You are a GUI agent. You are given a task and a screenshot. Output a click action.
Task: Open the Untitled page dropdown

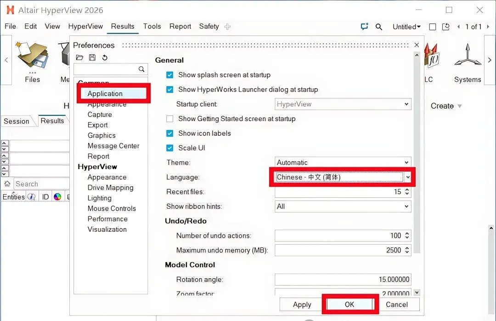click(x=406, y=27)
